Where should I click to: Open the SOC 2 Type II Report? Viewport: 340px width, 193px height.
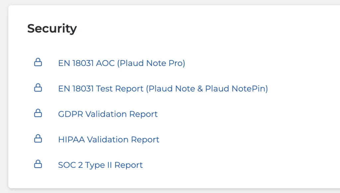pos(100,165)
